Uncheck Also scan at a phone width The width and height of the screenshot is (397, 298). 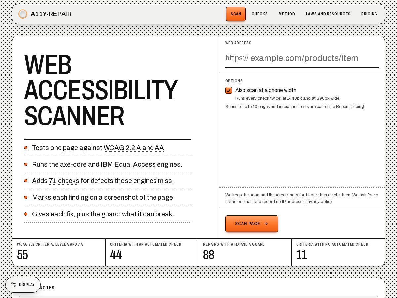(x=229, y=90)
